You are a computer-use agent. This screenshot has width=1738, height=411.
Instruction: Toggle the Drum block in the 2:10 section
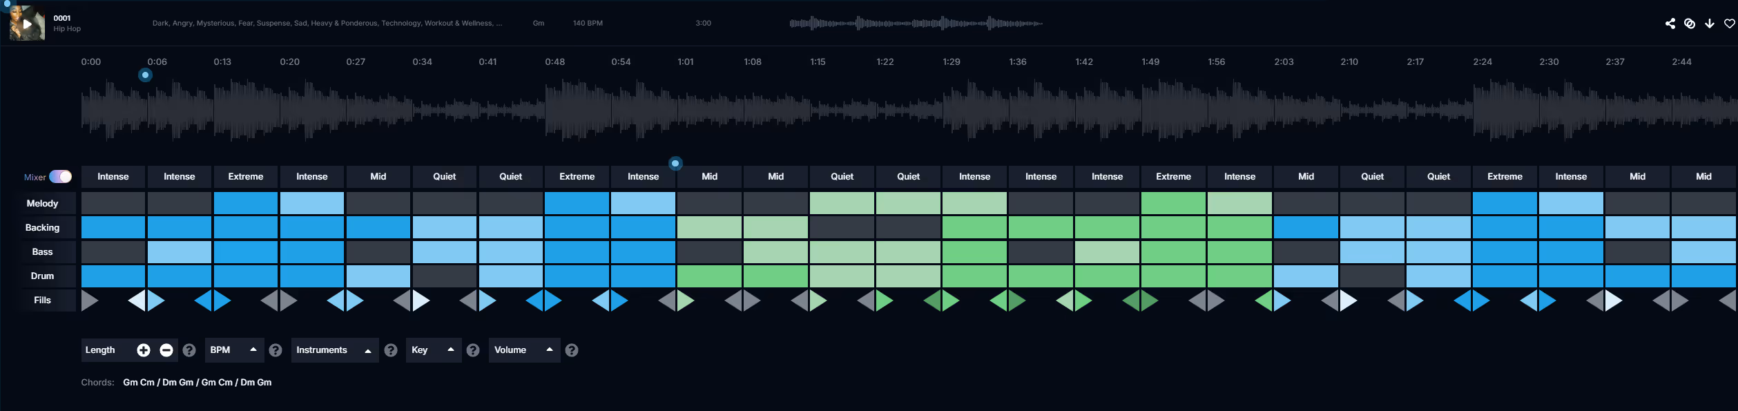point(1373,276)
